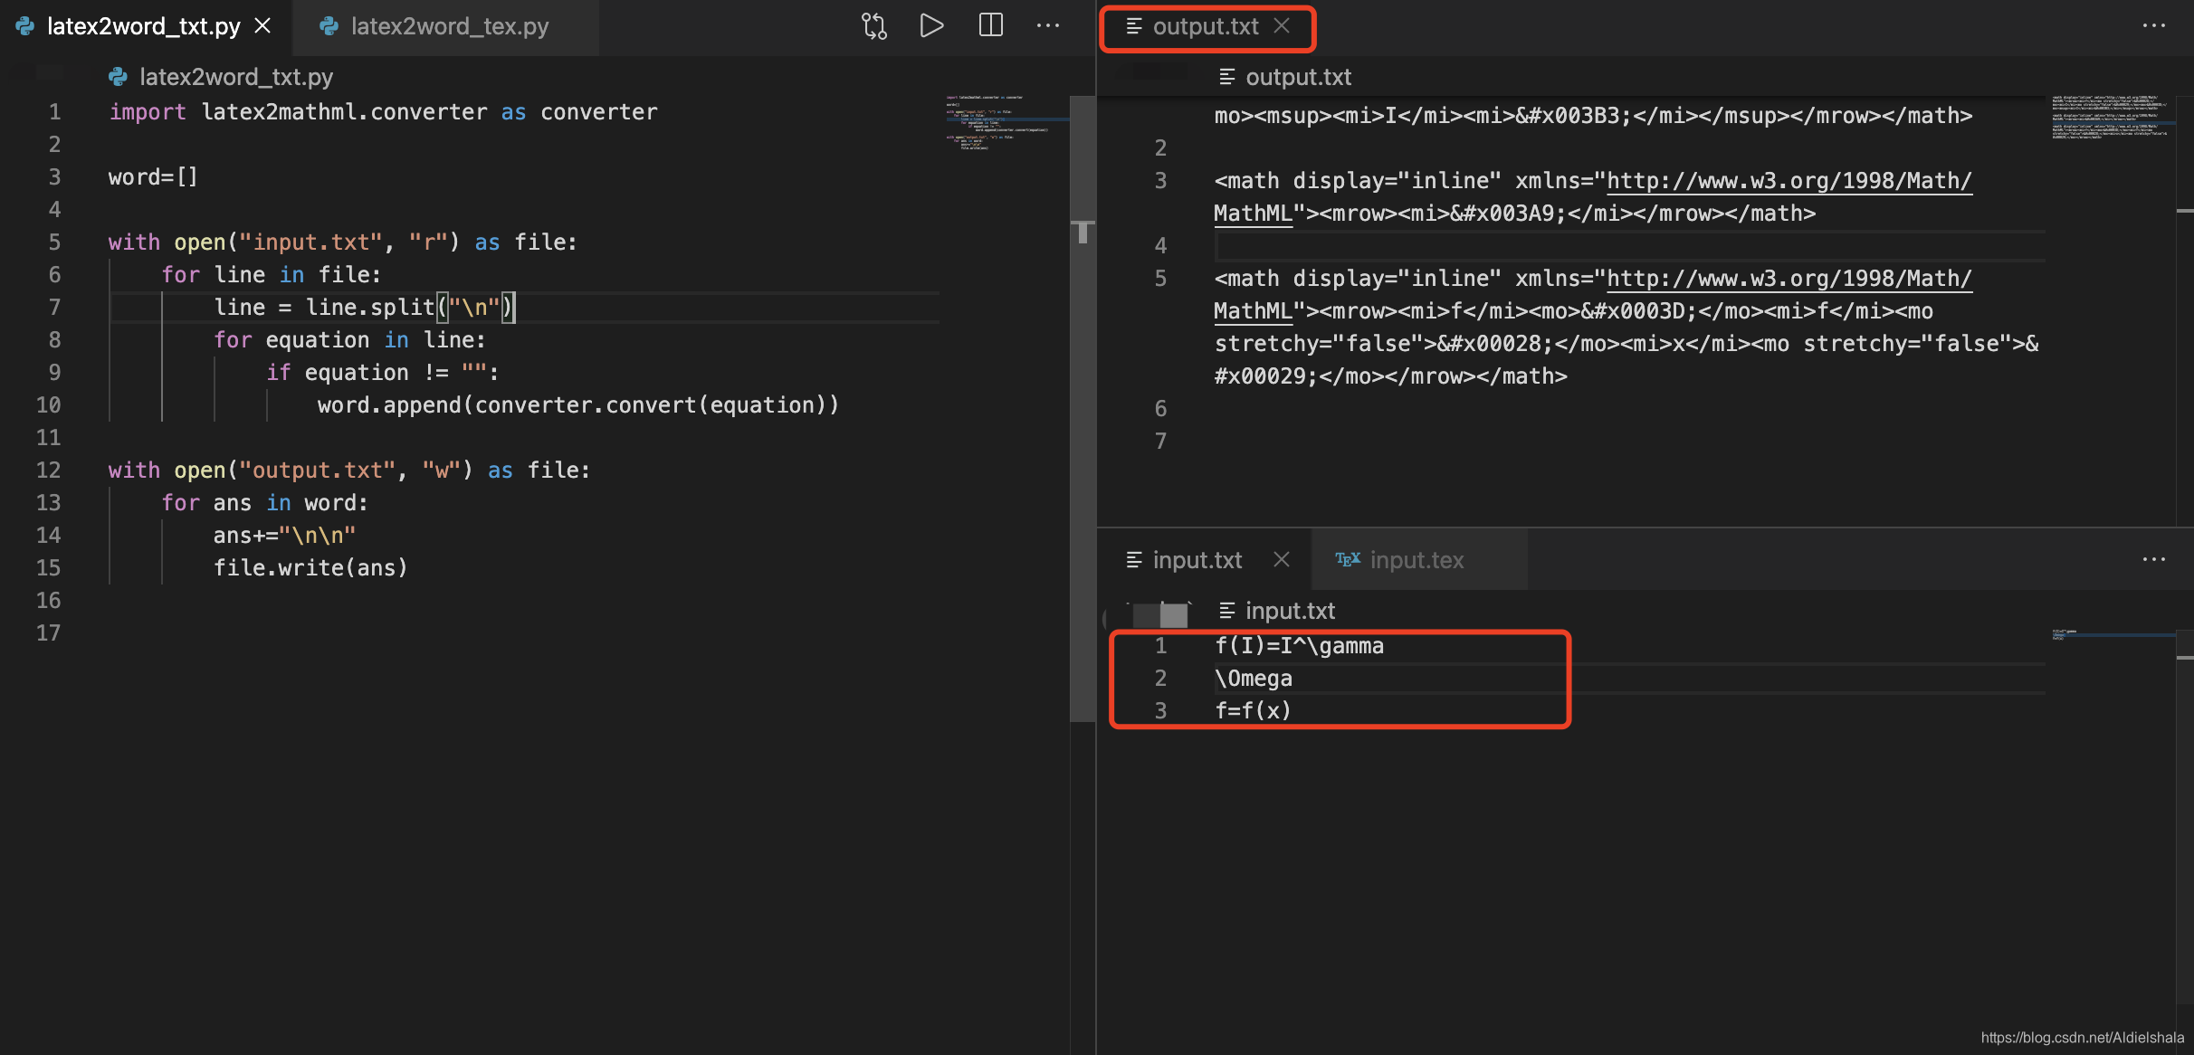2194x1055 pixels.
Task: Open the w3.org MathML link on line 3
Action: click(x=1788, y=181)
